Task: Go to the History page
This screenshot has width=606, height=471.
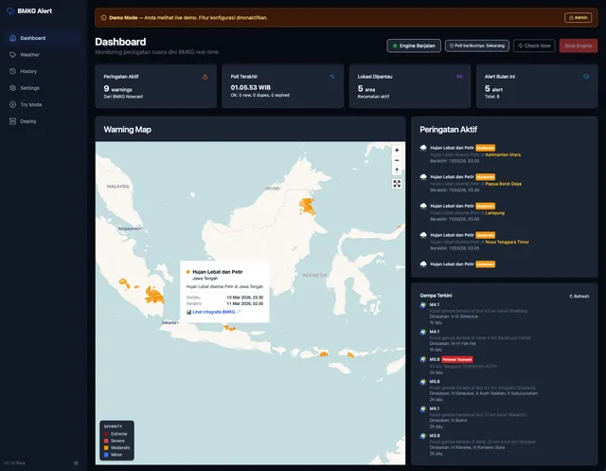Action: tap(44, 71)
